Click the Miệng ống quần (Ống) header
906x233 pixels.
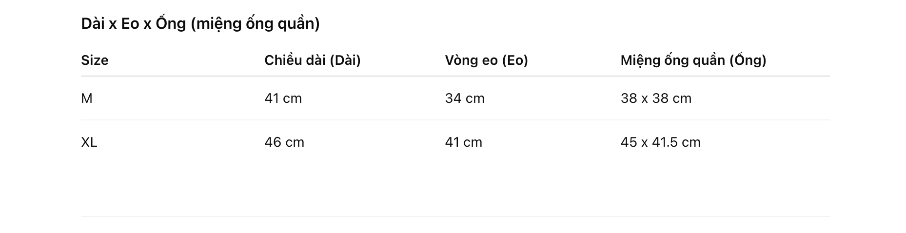click(x=693, y=60)
